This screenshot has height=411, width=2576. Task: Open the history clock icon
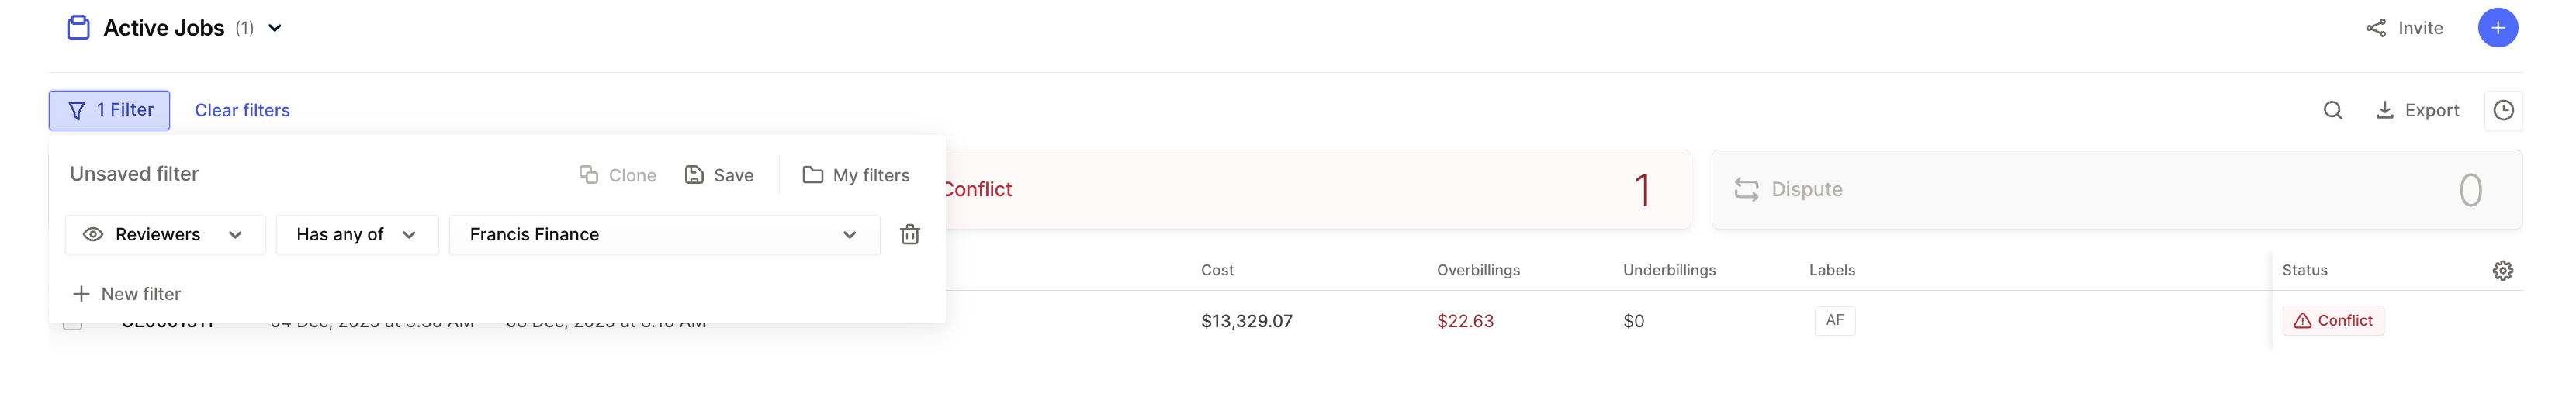click(2502, 110)
